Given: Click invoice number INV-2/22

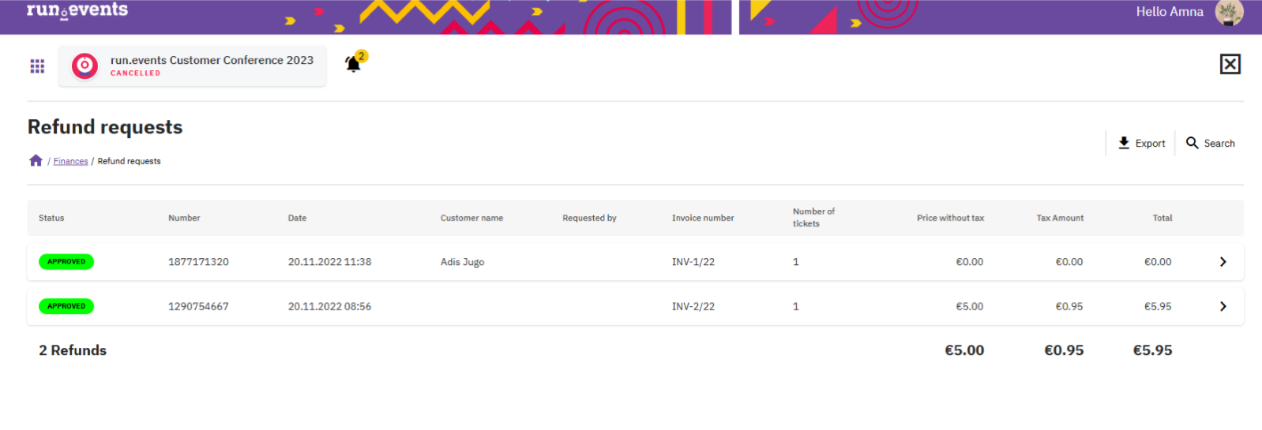Looking at the screenshot, I should [693, 306].
